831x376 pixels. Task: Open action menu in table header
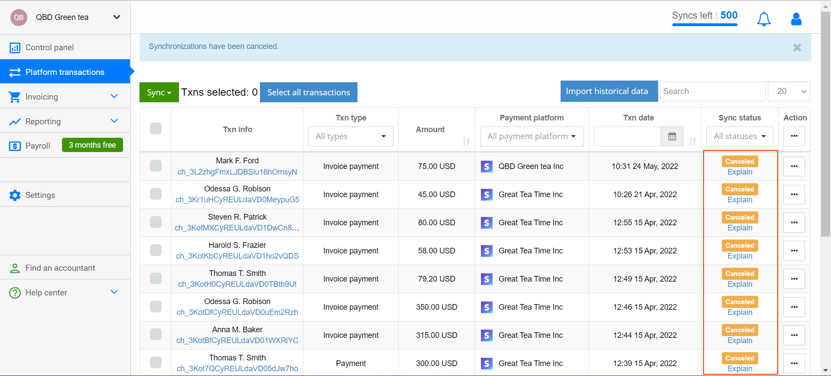click(x=794, y=136)
